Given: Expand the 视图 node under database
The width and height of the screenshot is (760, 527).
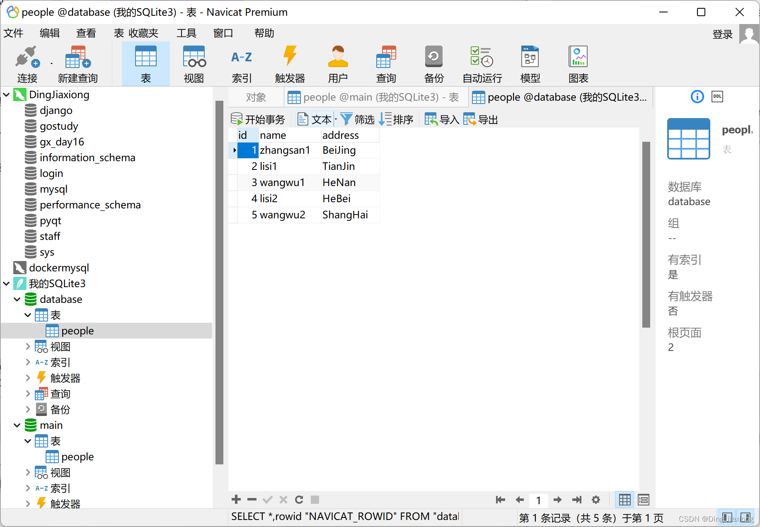Looking at the screenshot, I should tap(28, 346).
